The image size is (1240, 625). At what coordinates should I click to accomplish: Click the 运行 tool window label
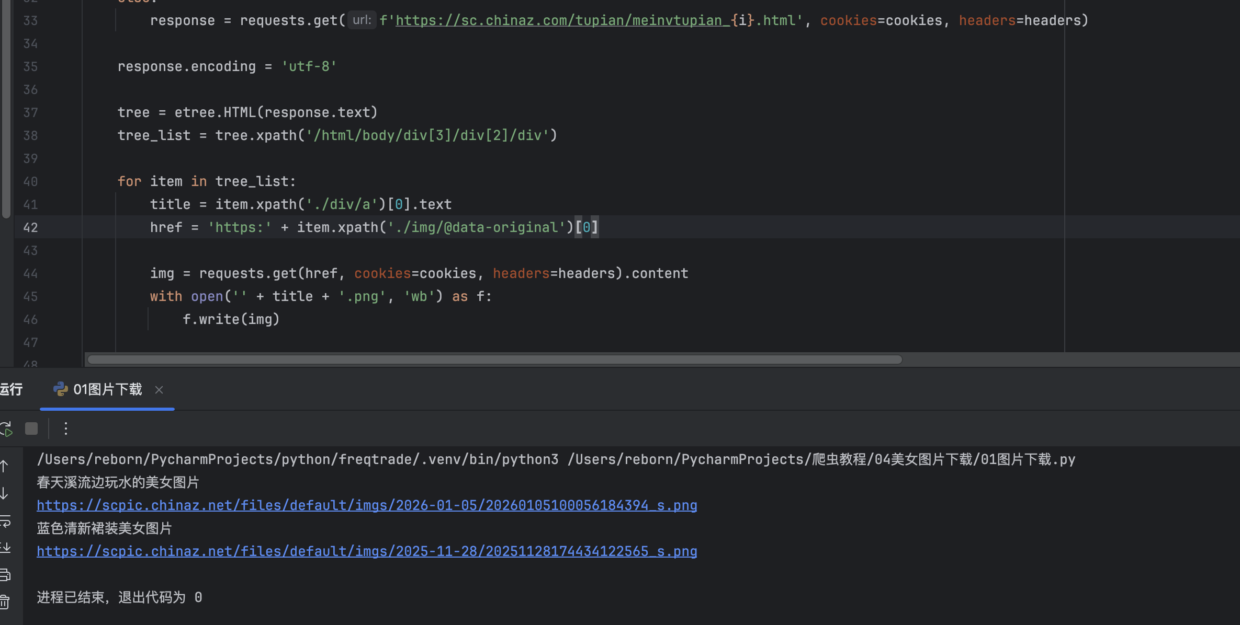(x=11, y=390)
